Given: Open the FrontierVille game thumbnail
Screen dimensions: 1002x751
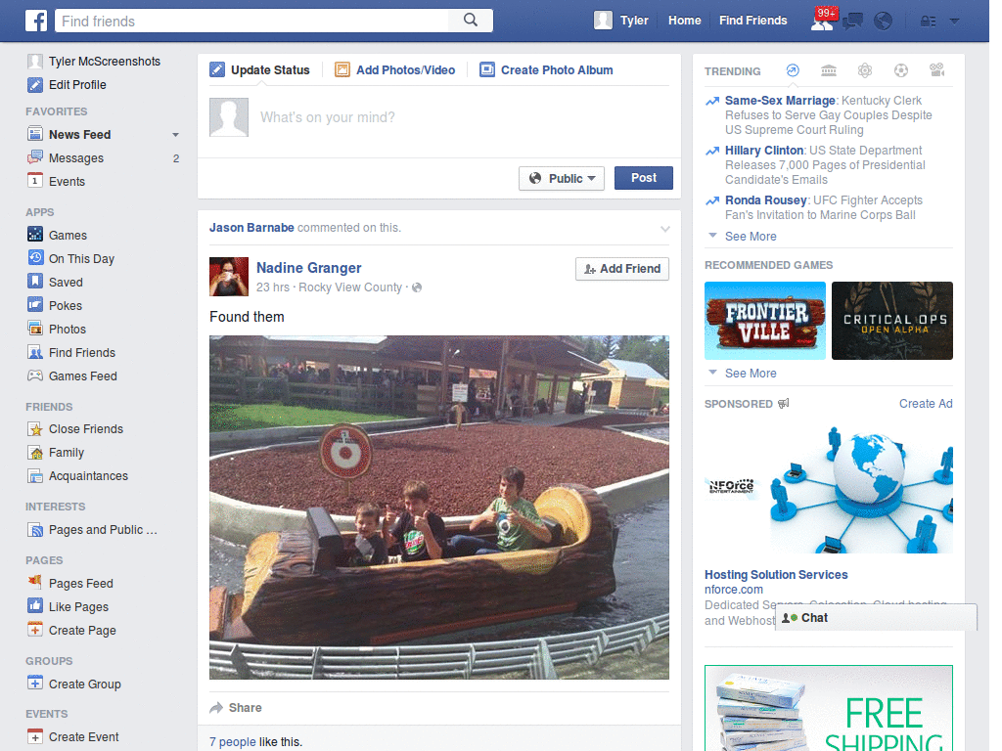Looking at the screenshot, I should [765, 321].
